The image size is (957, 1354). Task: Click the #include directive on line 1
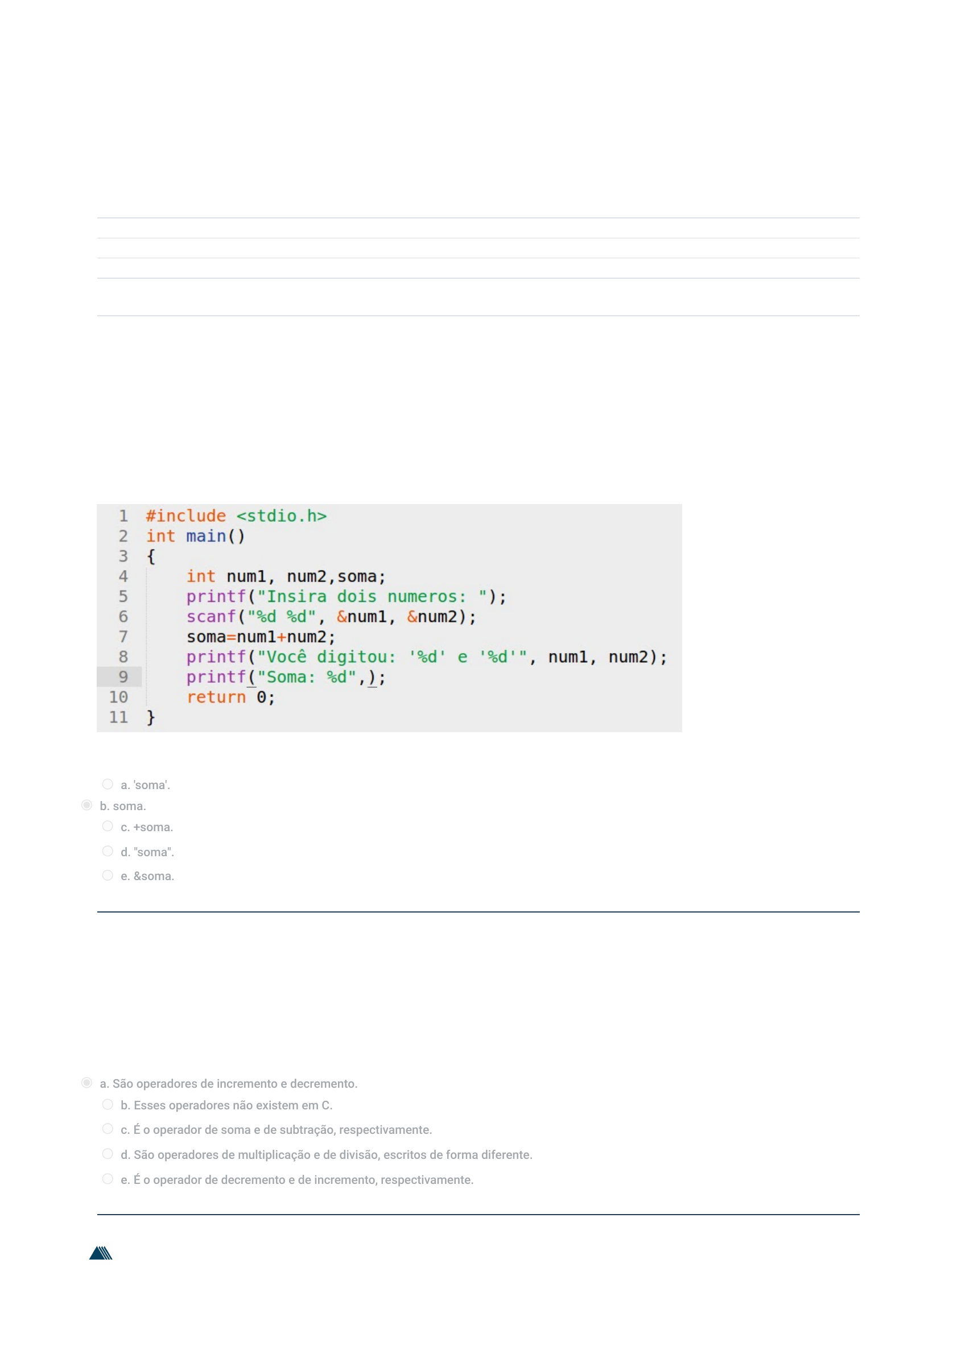pos(185,516)
